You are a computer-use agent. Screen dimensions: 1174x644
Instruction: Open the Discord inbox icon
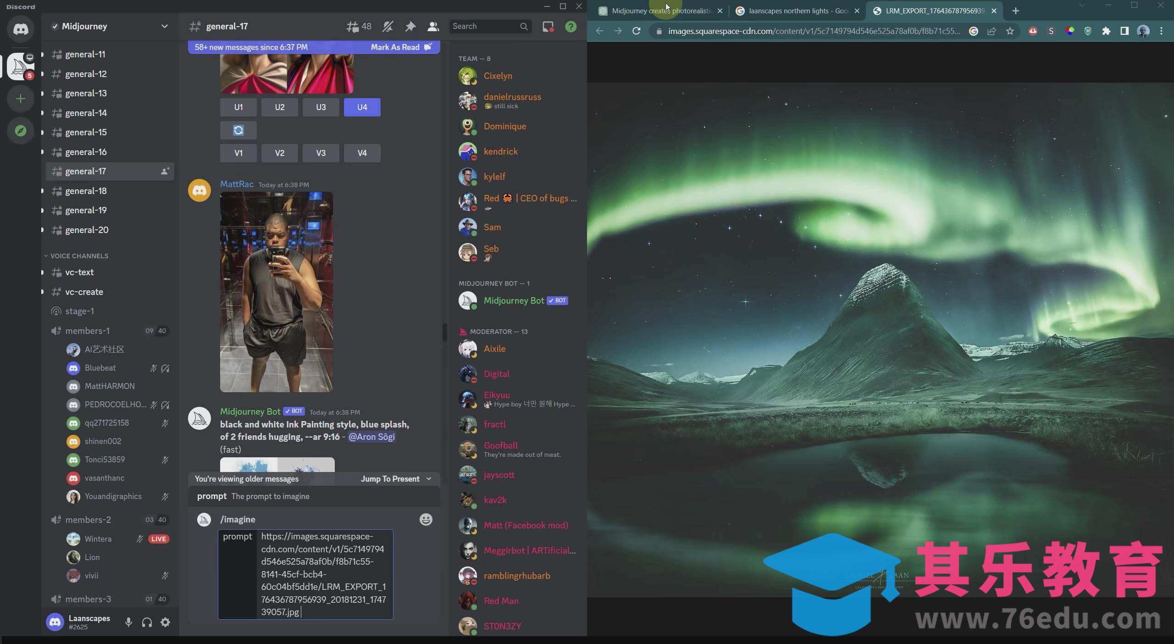click(x=548, y=27)
